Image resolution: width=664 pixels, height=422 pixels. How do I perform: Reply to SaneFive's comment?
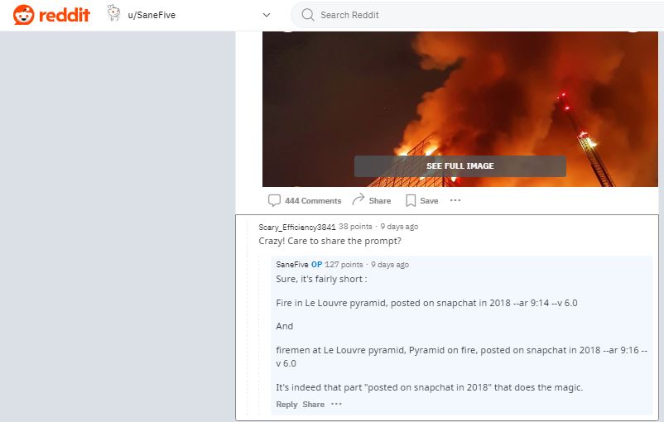coord(286,405)
